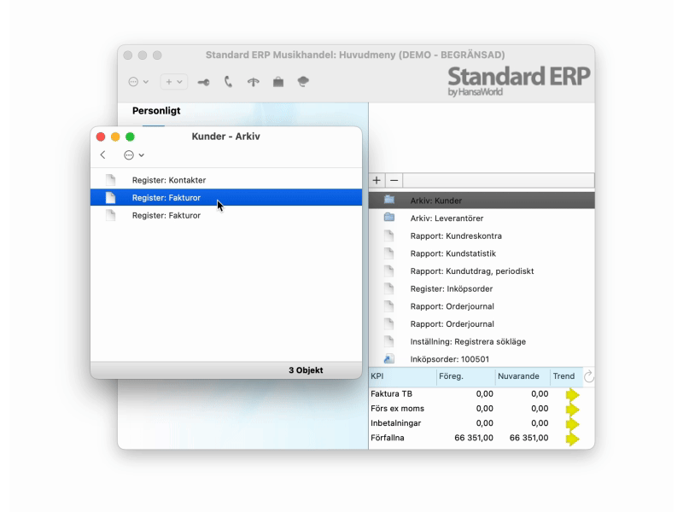
Task: Refresh the KPI table with the circular arrow
Action: click(589, 376)
